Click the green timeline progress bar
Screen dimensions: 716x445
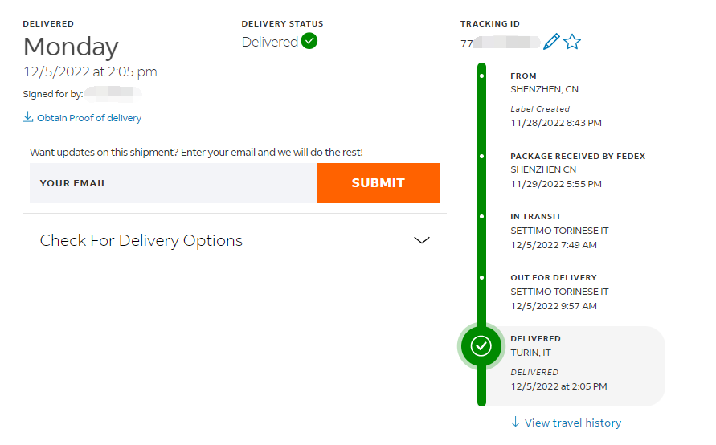pos(481,192)
